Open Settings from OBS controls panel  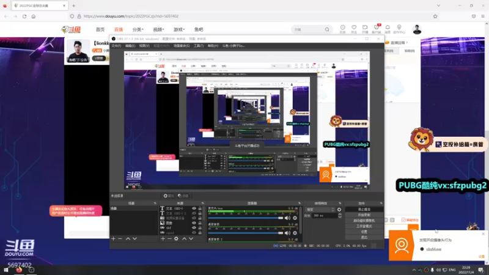coord(364,232)
